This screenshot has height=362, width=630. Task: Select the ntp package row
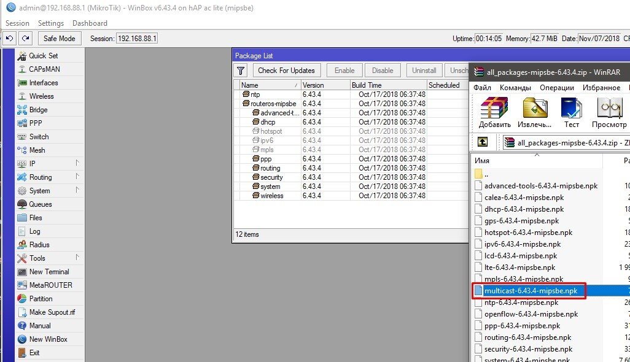click(351, 94)
